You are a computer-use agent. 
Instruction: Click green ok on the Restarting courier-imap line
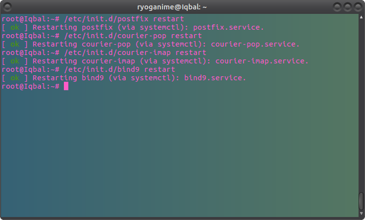click(x=15, y=61)
